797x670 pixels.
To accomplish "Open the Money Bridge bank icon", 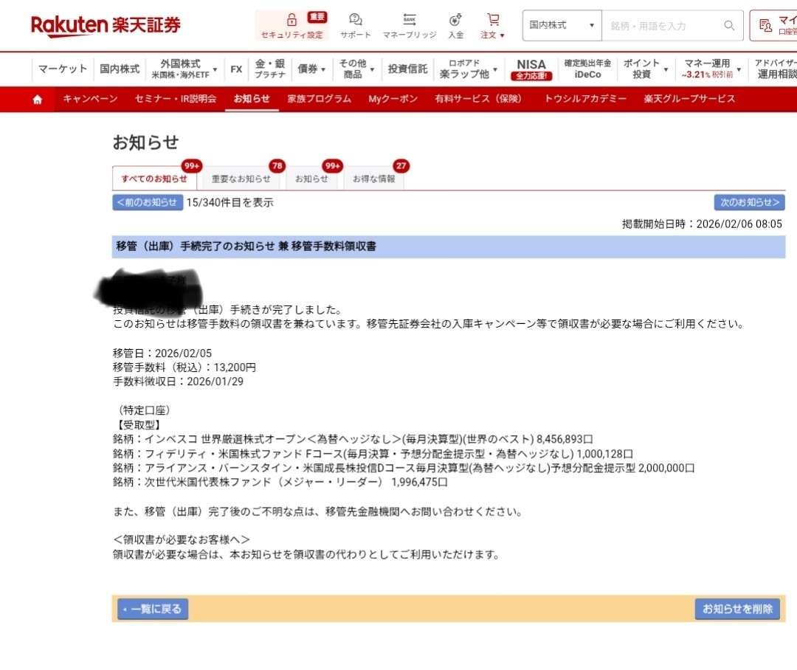I will pos(410,20).
